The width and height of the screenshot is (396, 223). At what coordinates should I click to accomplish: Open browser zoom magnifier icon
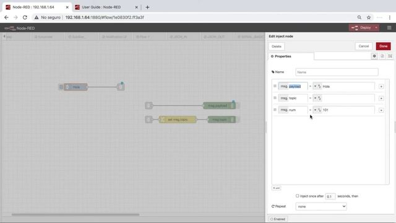pyautogui.click(x=359, y=17)
